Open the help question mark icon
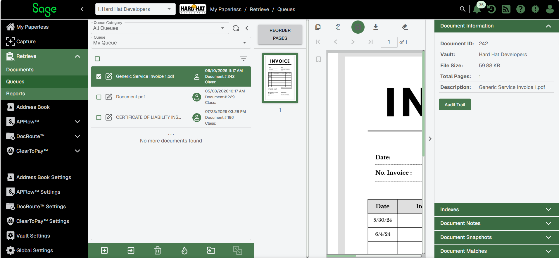This screenshot has height=258, width=559. [521, 9]
